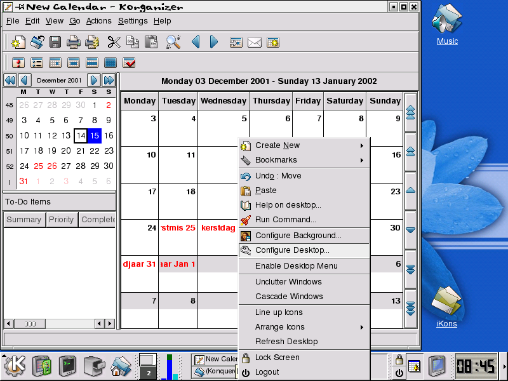
Task: Click the Go to Today icon
Action: coord(236,42)
